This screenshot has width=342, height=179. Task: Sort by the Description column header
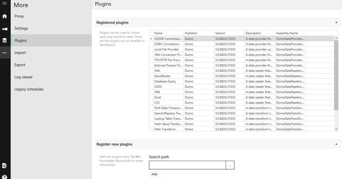tap(260, 33)
